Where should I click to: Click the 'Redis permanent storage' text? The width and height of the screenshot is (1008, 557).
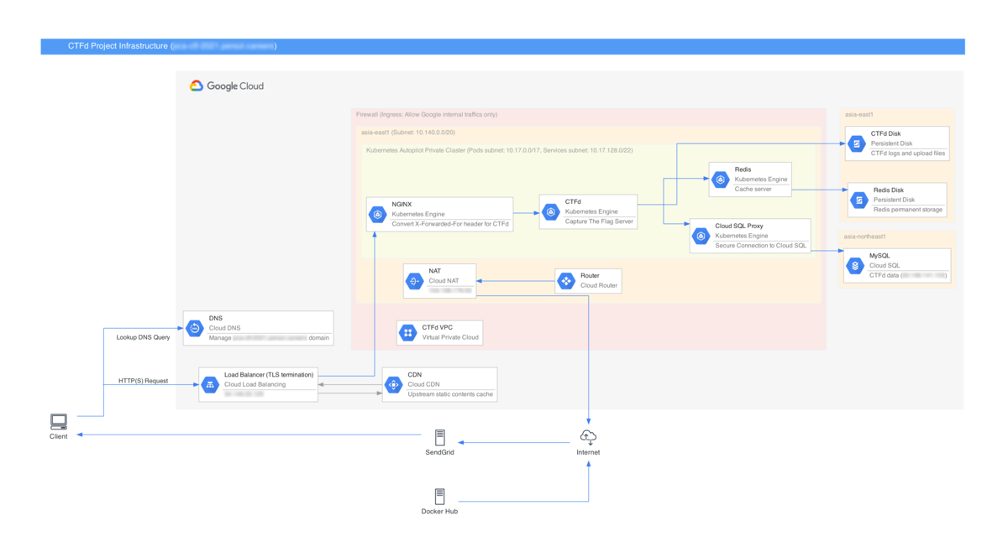908,210
